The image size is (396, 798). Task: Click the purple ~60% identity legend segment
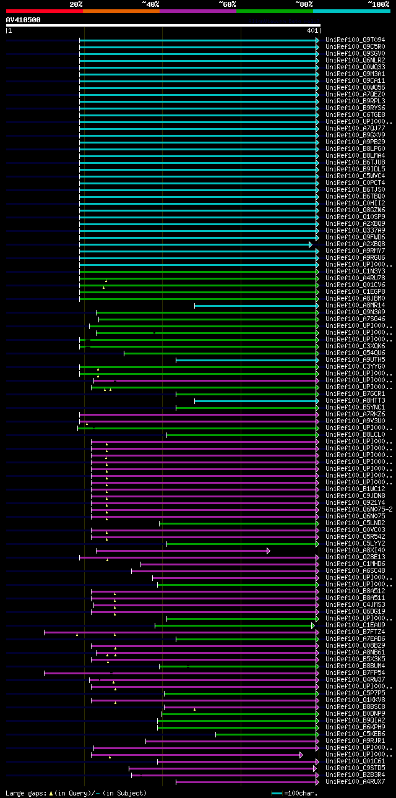pyautogui.click(x=198, y=11)
